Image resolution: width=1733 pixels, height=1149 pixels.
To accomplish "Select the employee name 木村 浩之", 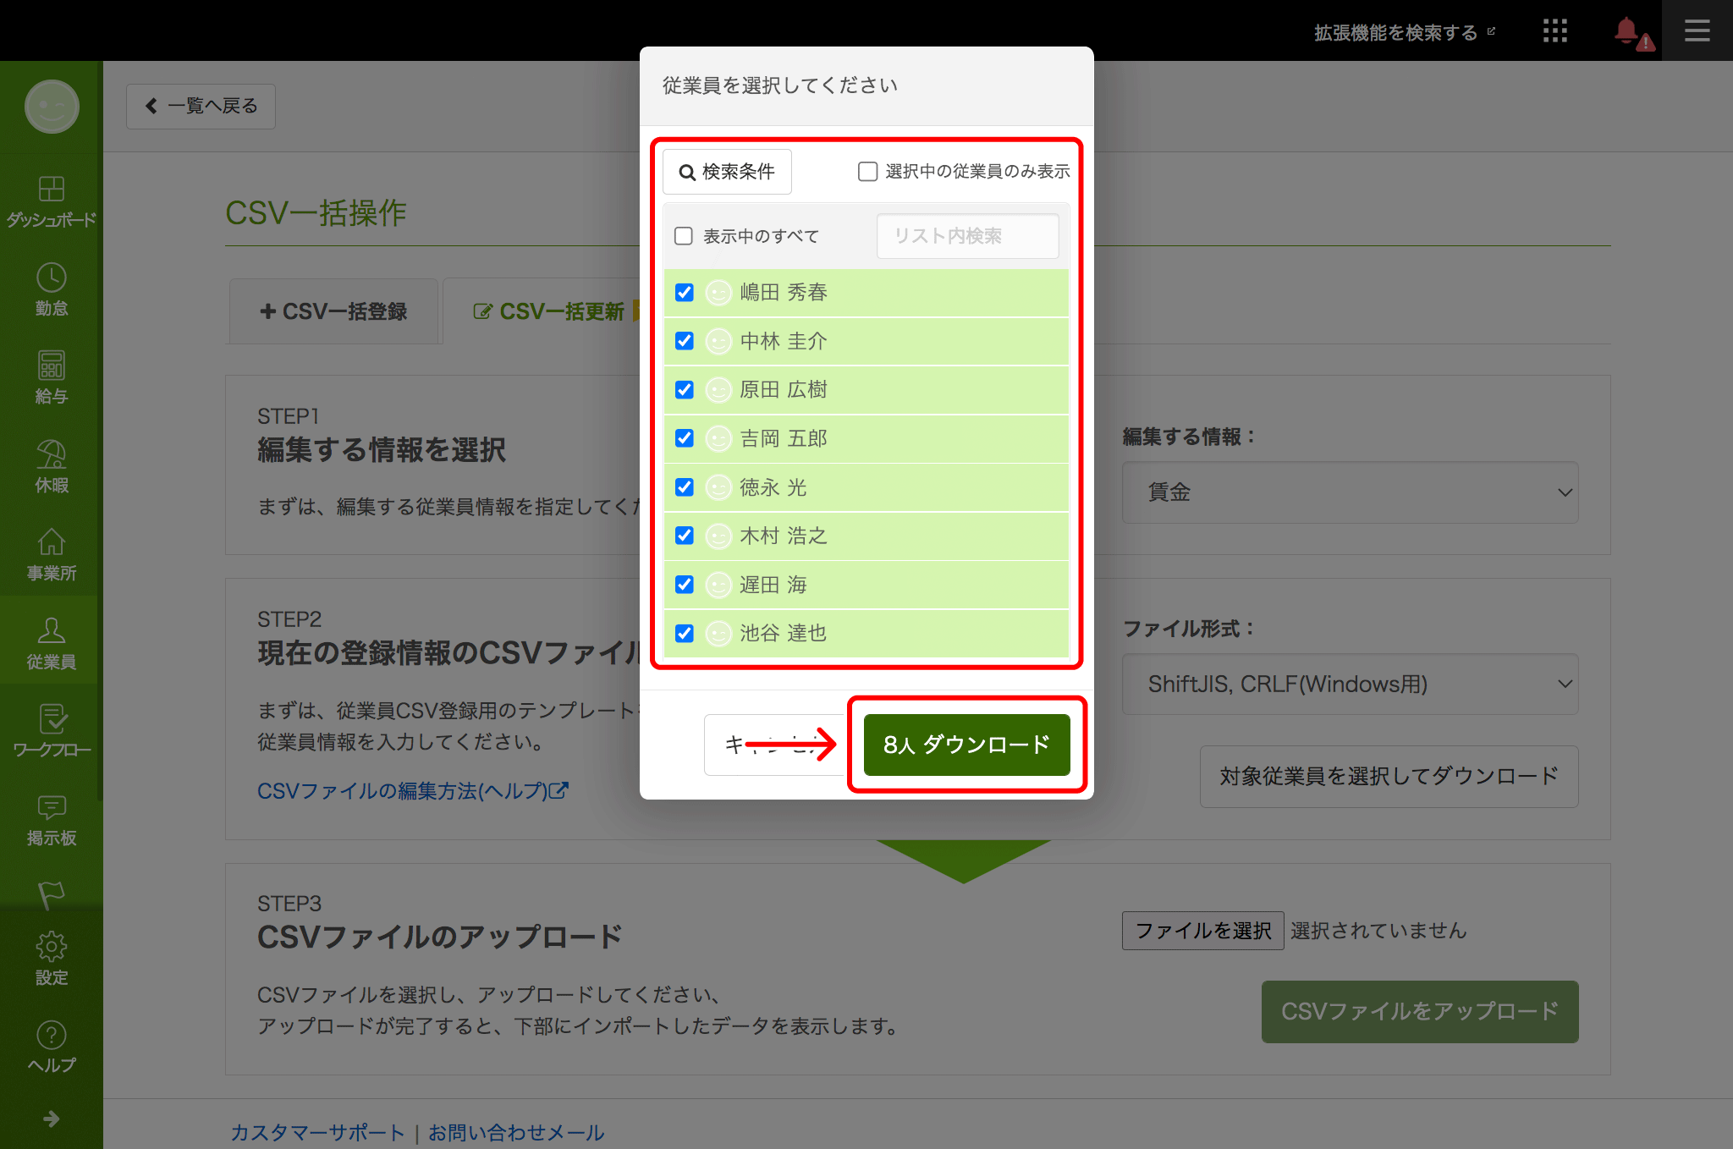I will point(784,536).
